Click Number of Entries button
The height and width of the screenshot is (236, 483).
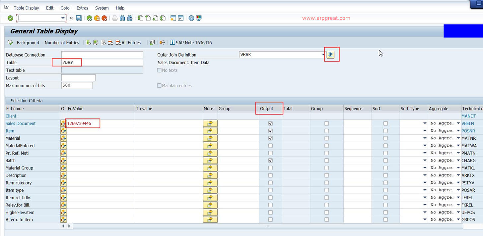pos(62,43)
